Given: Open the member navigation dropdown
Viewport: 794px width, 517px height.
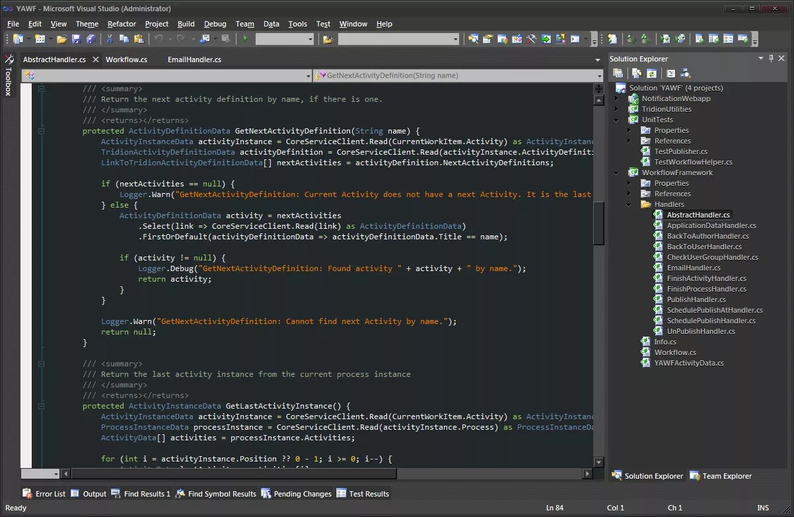Looking at the screenshot, I should coord(598,75).
